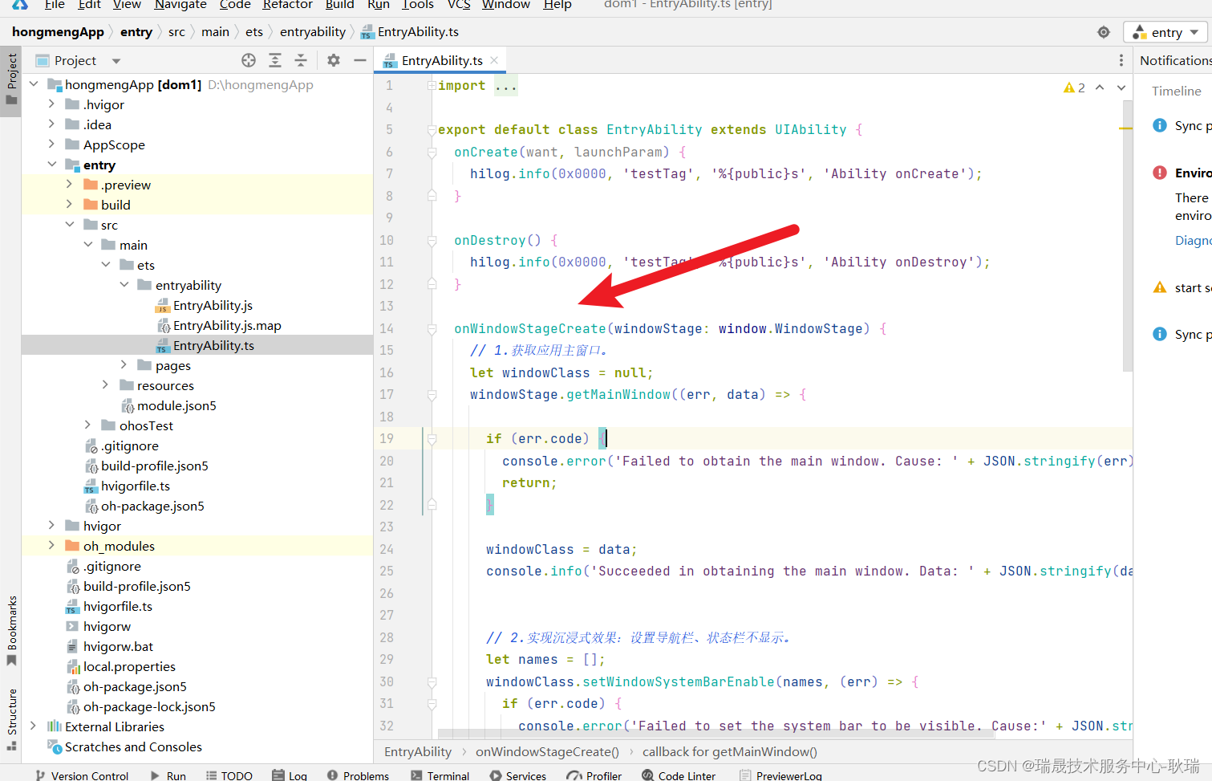This screenshot has height=781, width=1212.
Task: Open Version Control tool window
Action: [81, 775]
